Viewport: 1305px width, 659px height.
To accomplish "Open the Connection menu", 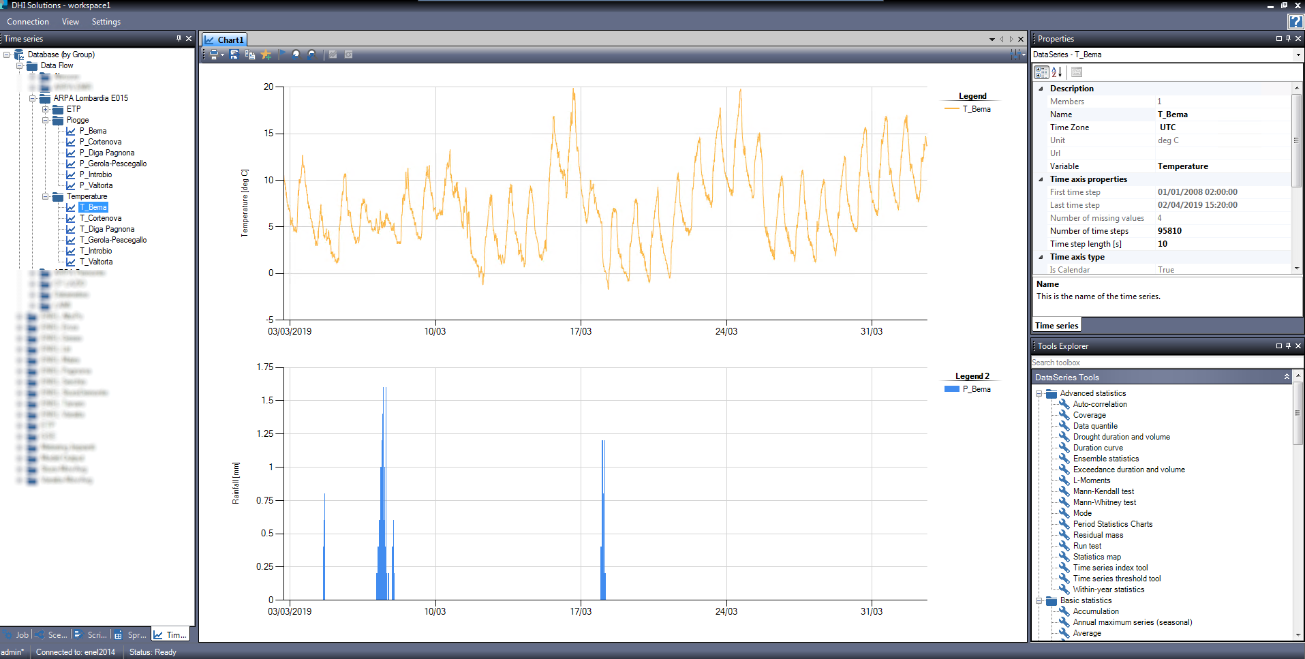I will pyautogui.click(x=28, y=22).
